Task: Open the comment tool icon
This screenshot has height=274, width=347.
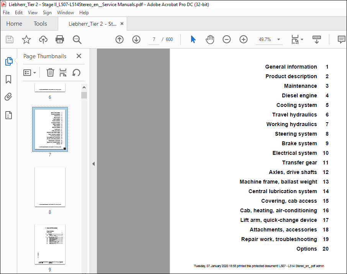Action: coord(342,39)
